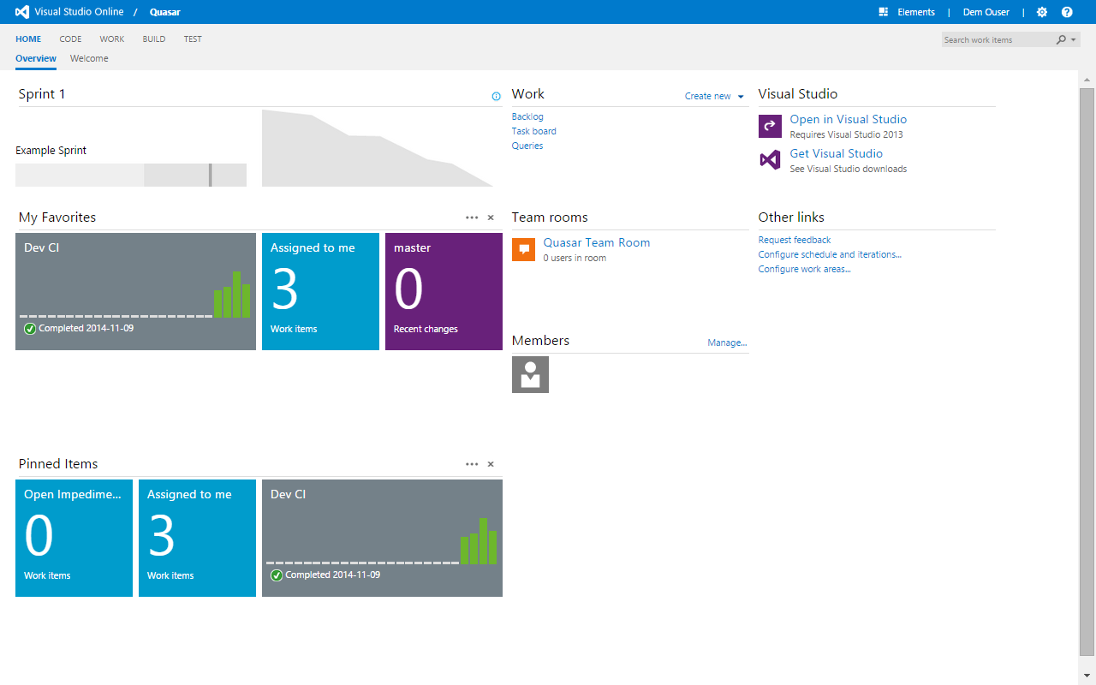The width and height of the screenshot is (1096, 685).
Task: Click Configure schedule and iterations link
Action: [x=830, y=254]
